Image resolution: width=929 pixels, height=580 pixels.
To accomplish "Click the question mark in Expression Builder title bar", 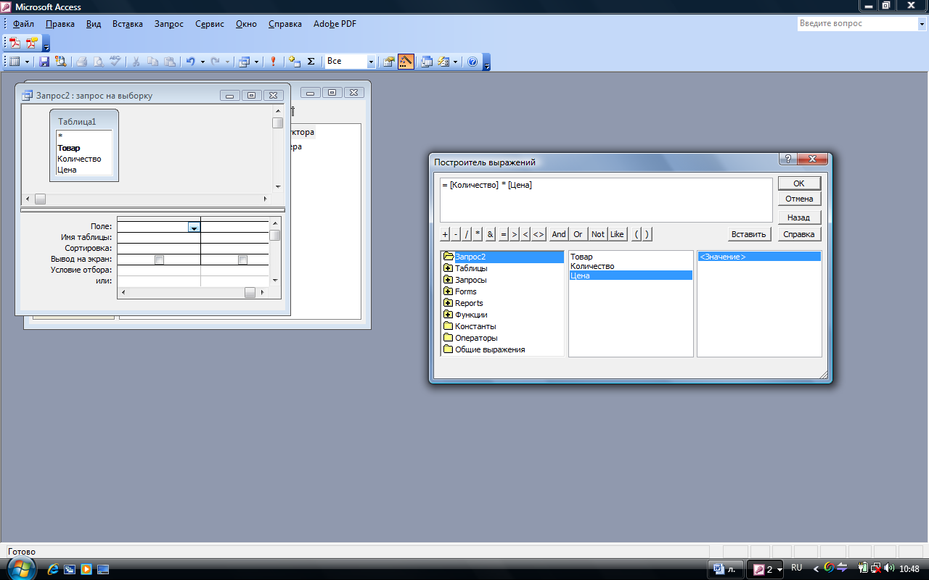I will point(787,159).
